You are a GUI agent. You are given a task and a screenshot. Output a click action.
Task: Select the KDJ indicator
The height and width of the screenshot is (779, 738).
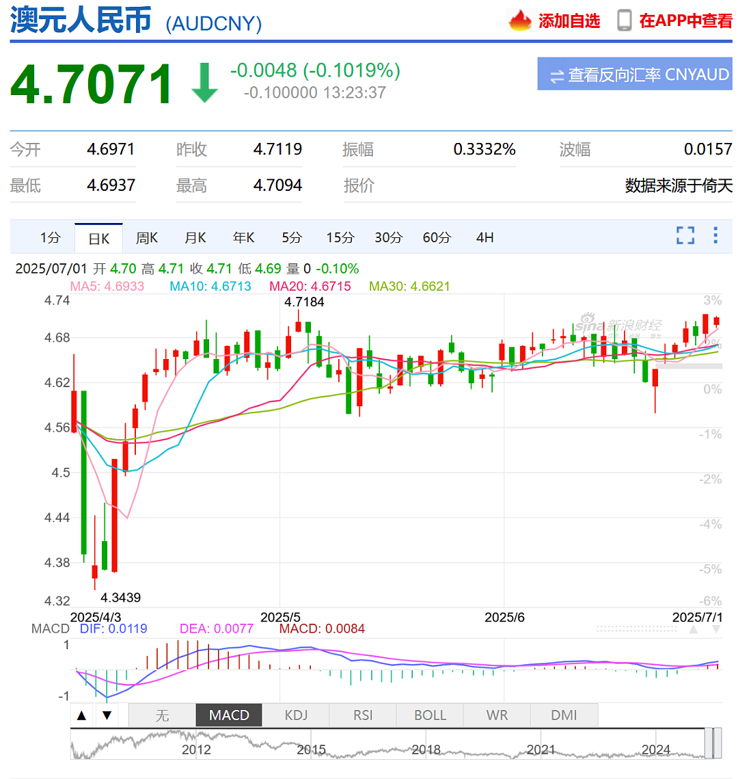296,715
